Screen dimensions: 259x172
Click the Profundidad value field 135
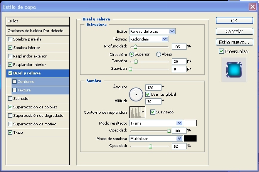[179, 47]
